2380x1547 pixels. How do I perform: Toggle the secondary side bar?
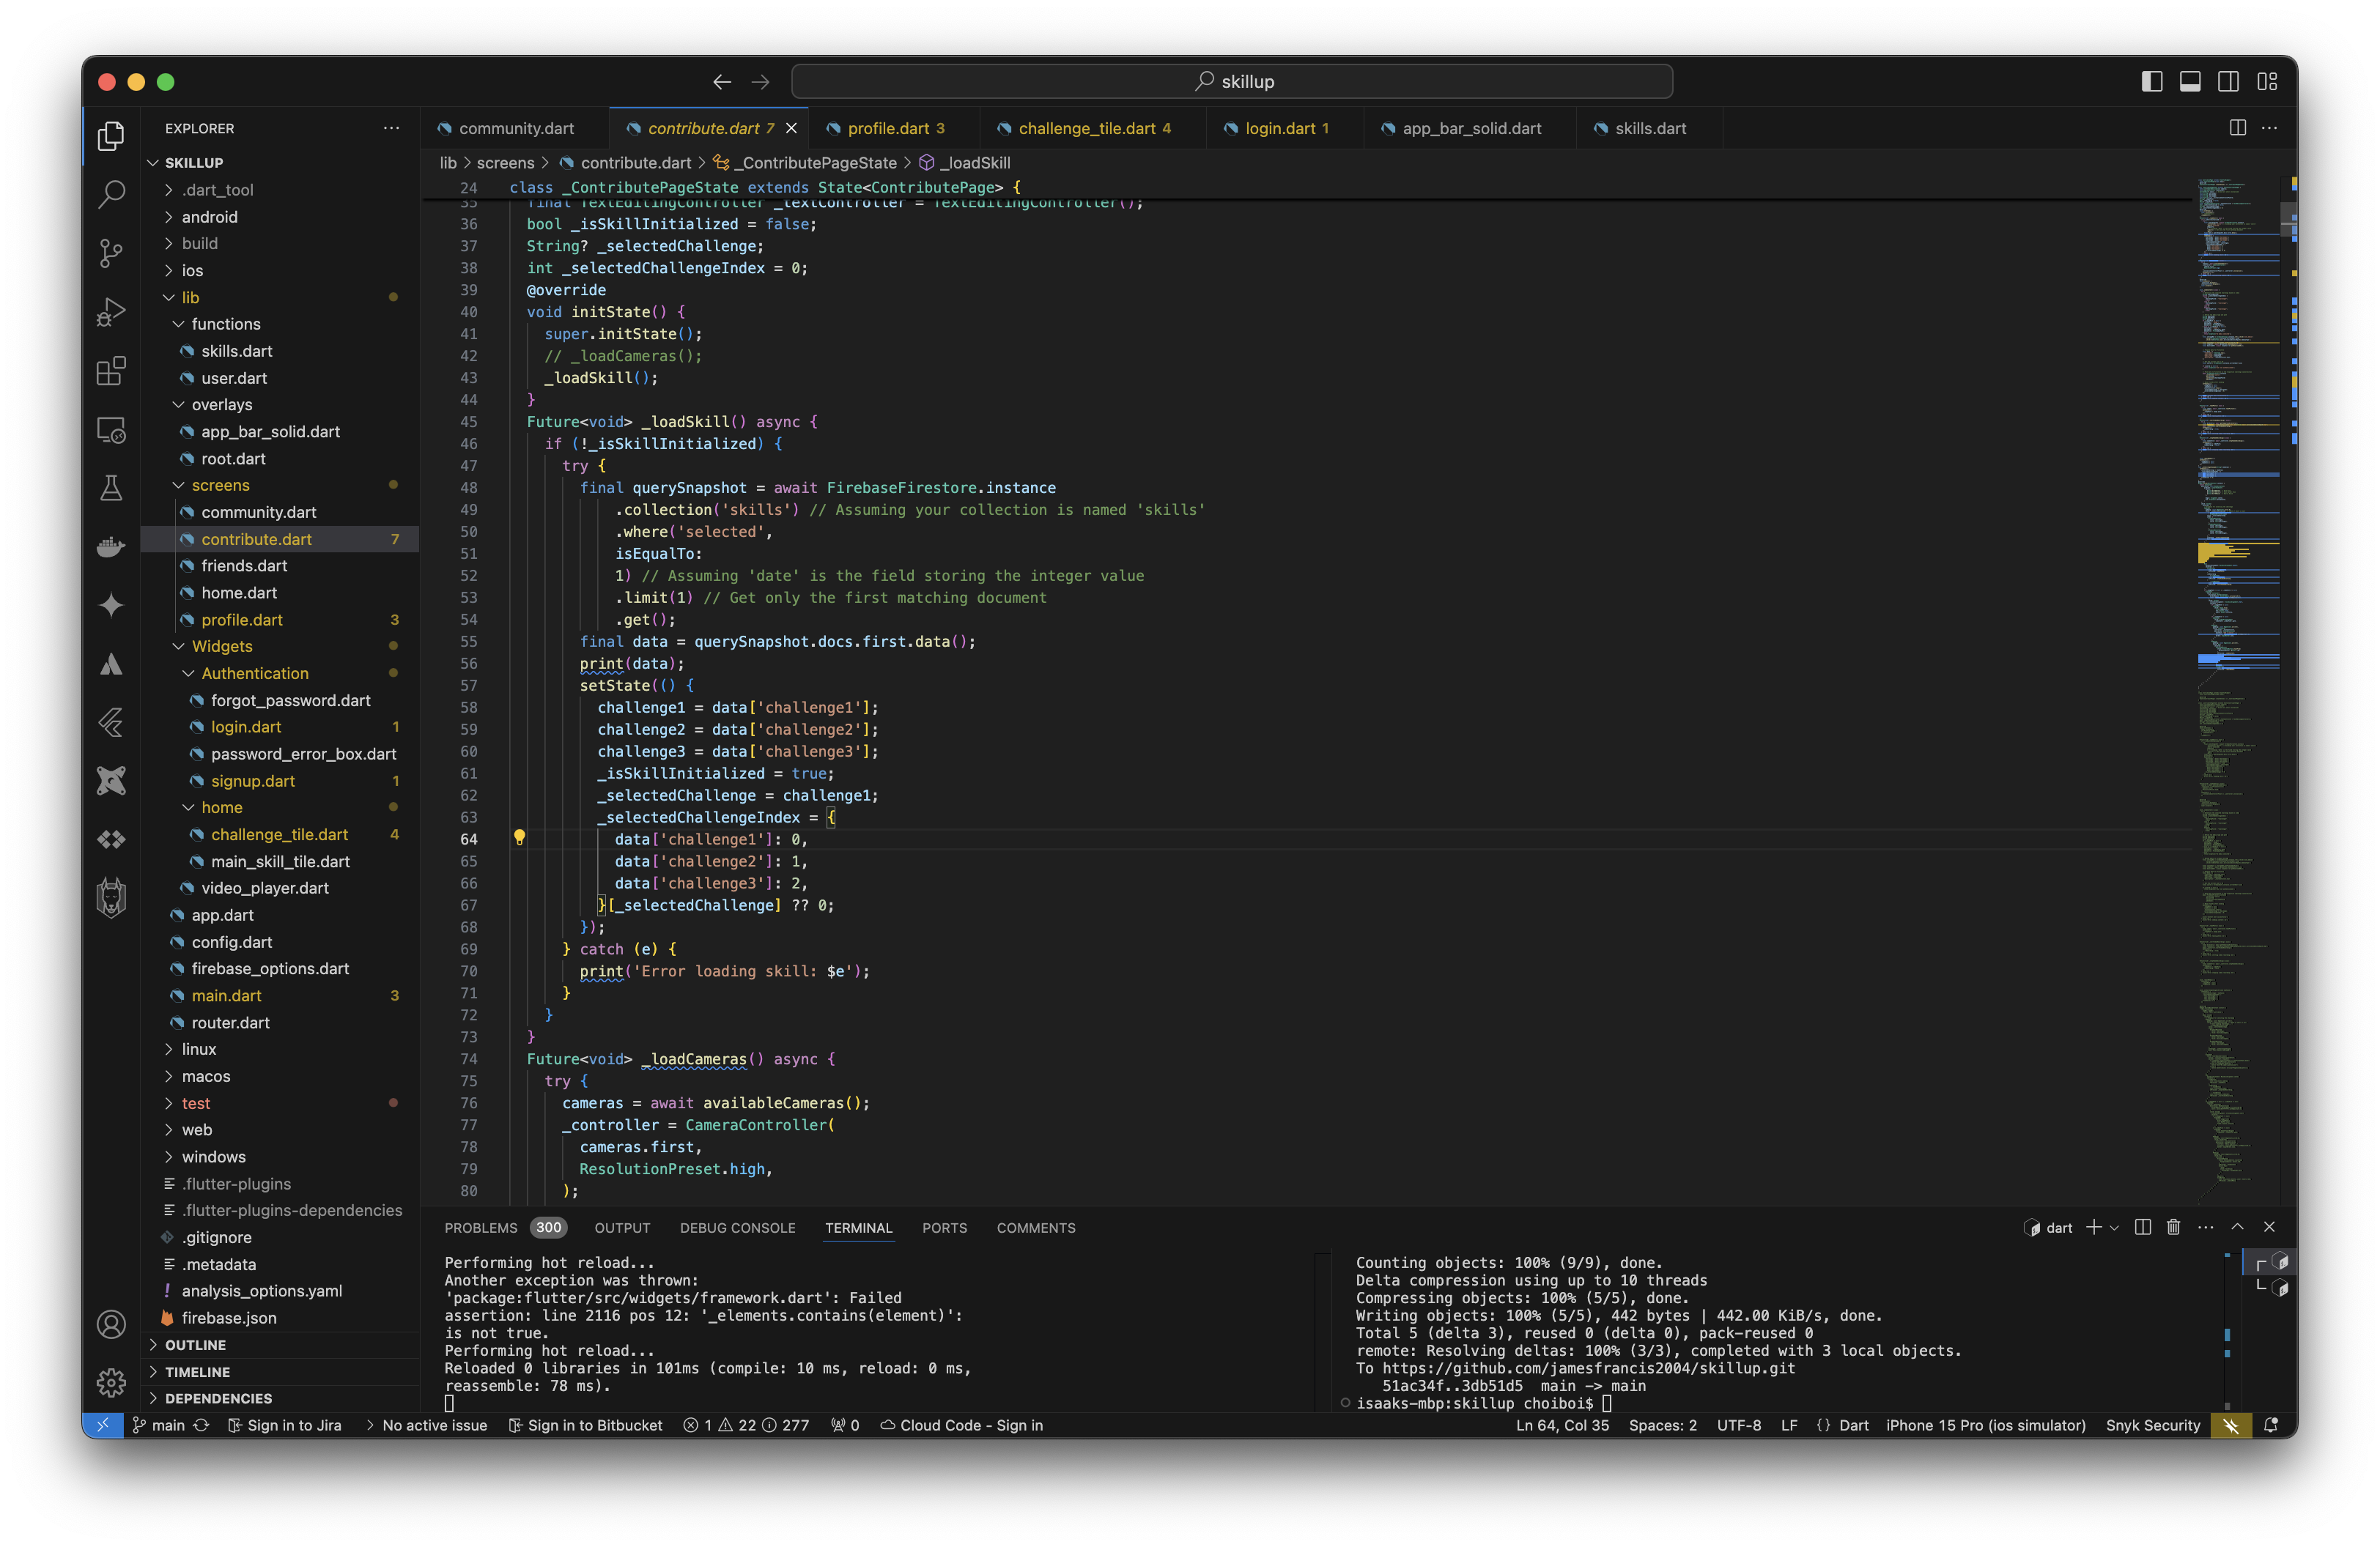(2228, 82)
